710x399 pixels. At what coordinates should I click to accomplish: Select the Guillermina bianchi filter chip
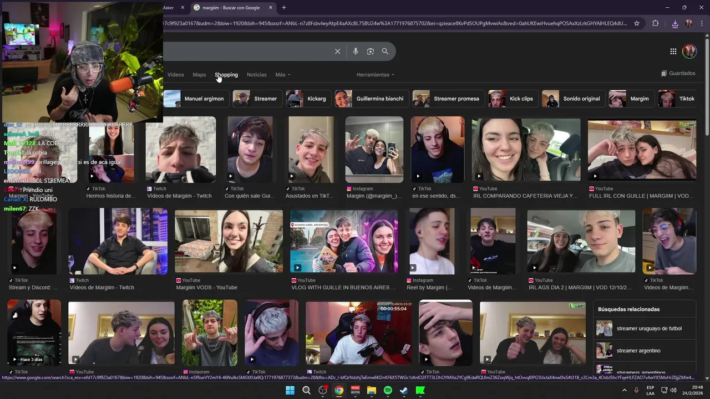[x=372, y=99]
